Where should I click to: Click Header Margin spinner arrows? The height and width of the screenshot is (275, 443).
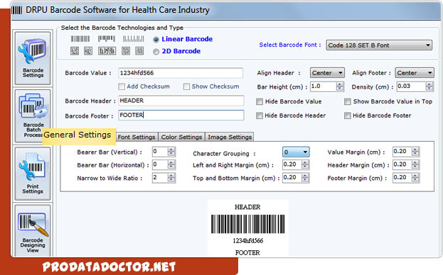click(415, 164)
